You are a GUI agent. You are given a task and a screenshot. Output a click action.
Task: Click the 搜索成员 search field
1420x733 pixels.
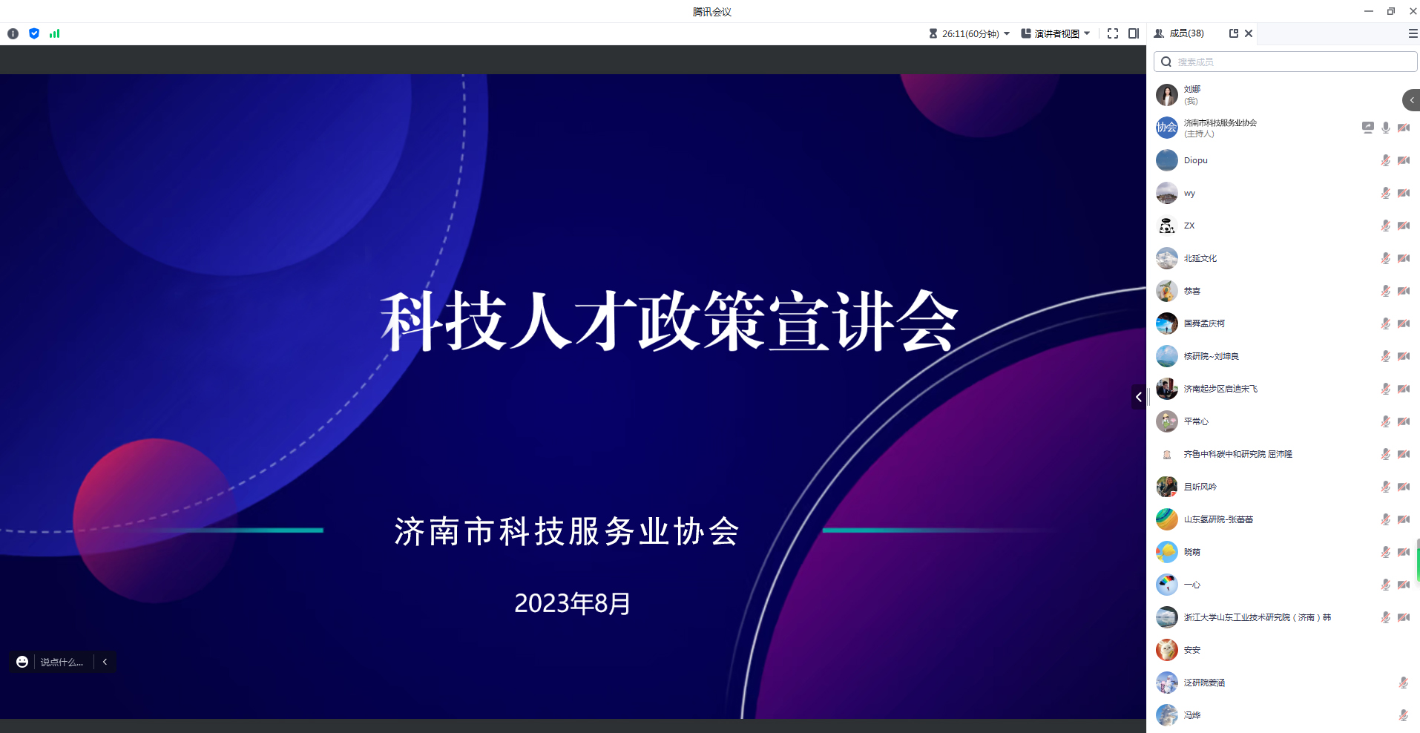tap(1285, 62)
